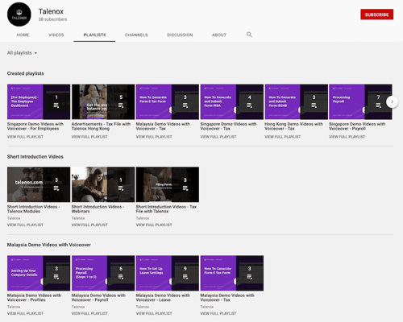The image size is (403, 322).
Task: Open title Short Introduction Videos - Tax File with Talenox
Action: click(x=166, y=209)
